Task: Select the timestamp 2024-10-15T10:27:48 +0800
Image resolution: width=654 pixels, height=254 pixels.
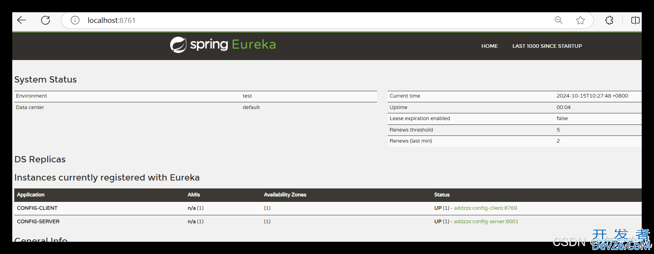Action: 592,96
